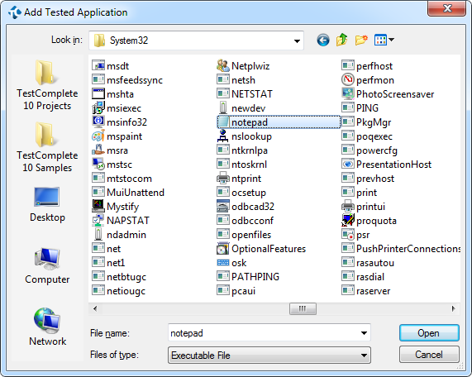Open TestComplete 10 Projects folder shortcut
This screenshot has height=377, width=472.
47,85
